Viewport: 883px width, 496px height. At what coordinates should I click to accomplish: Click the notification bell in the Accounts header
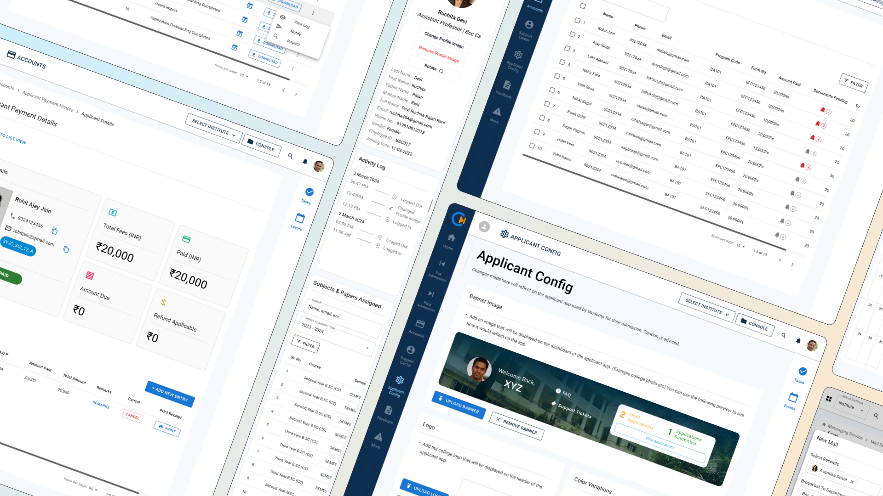pos(304,161)
